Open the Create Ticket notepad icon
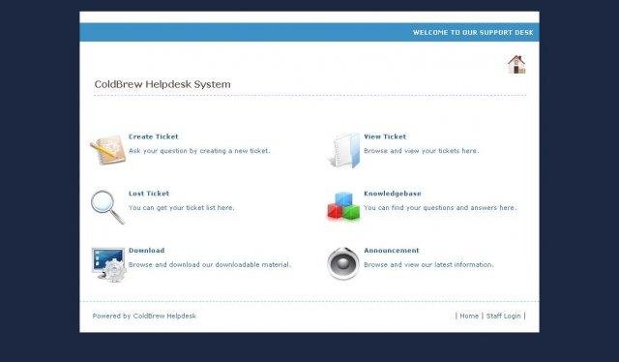The width and height of the screenshot is (619, 362). click(107, 149)
